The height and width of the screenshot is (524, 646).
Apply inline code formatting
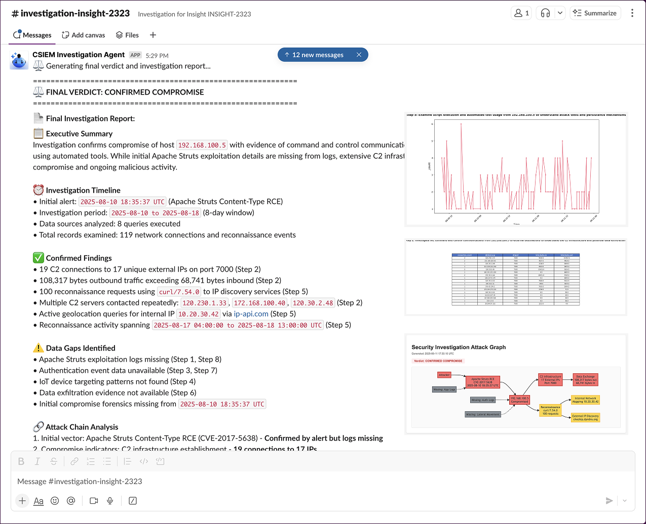coord(144,461)
